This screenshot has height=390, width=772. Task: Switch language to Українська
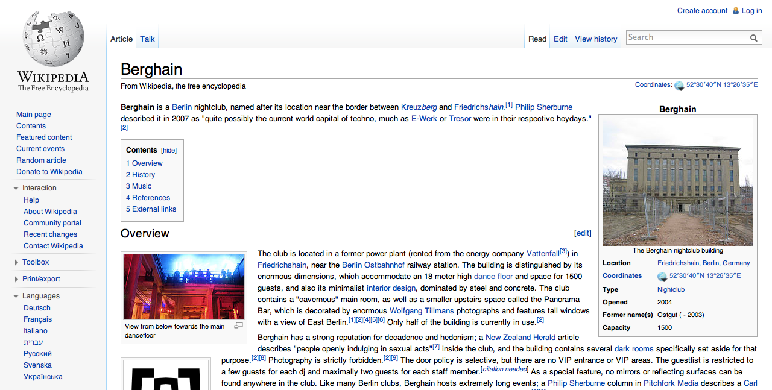(43, 377)
